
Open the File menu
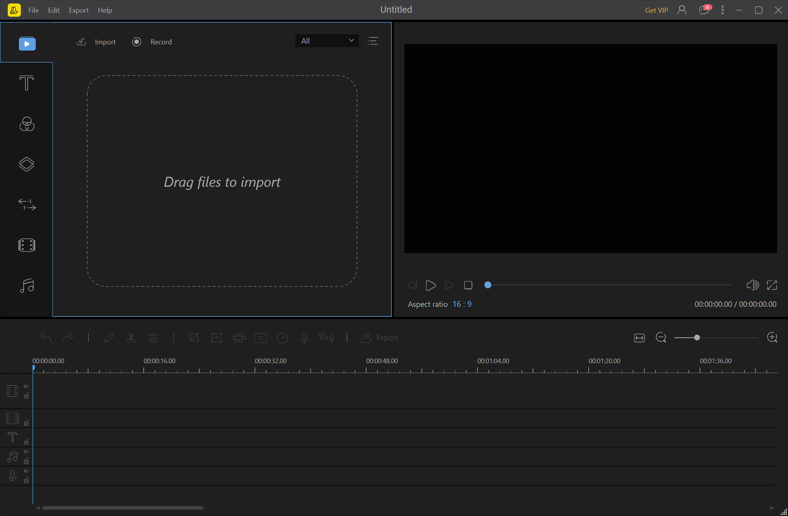click(x=33, y=10)
